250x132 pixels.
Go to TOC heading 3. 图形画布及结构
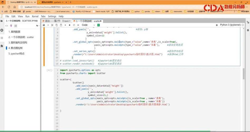[x=18, y=43]
